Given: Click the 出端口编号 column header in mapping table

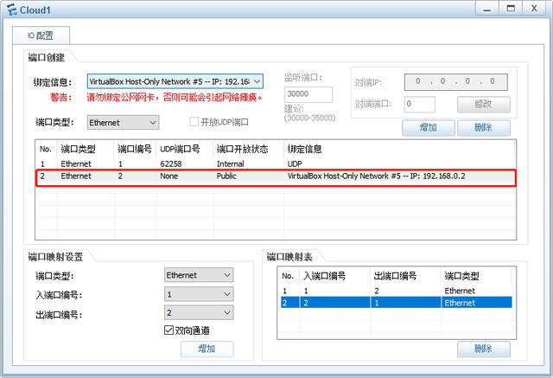Looking at the screenshot, I should (x=405, y=276).
